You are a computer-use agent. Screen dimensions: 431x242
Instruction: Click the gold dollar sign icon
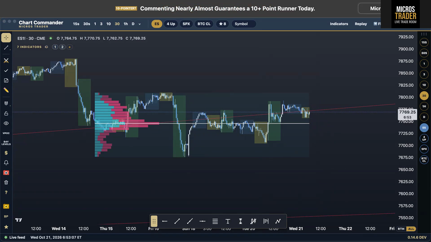pyautogui.click(x=6, y=153)
